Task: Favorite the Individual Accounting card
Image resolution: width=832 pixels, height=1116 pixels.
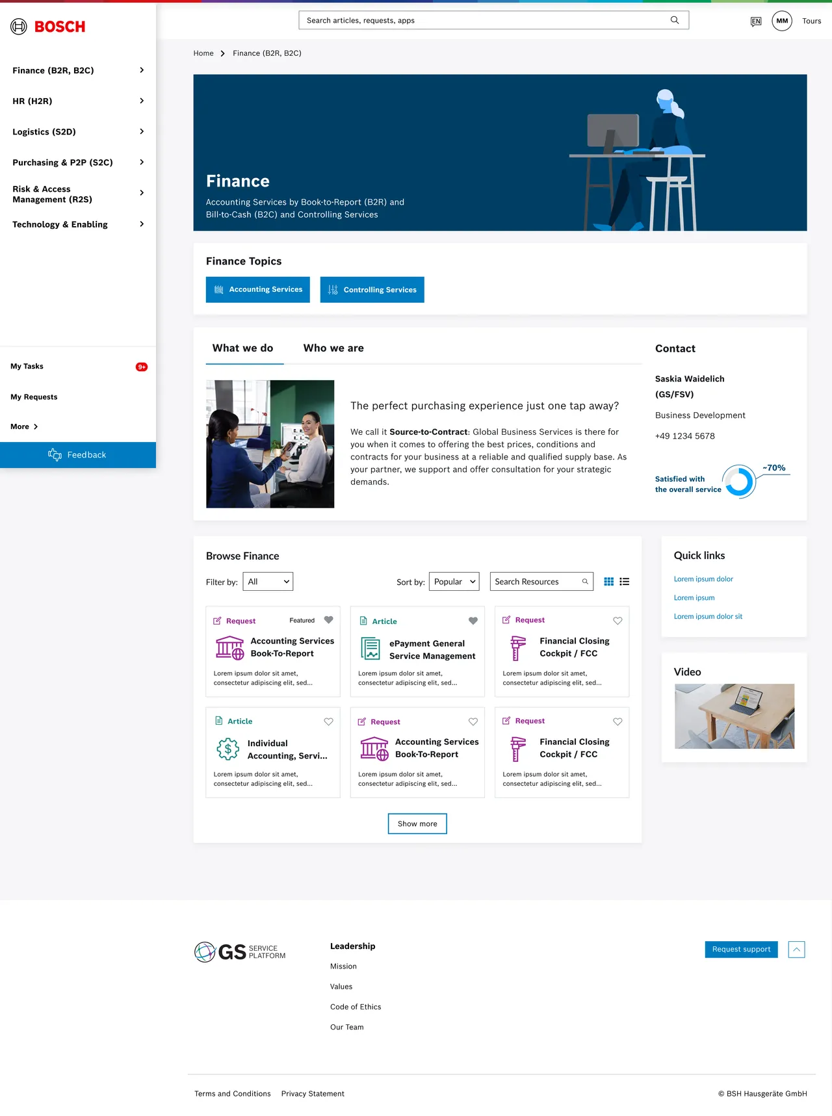Action: tap(329, 721)
